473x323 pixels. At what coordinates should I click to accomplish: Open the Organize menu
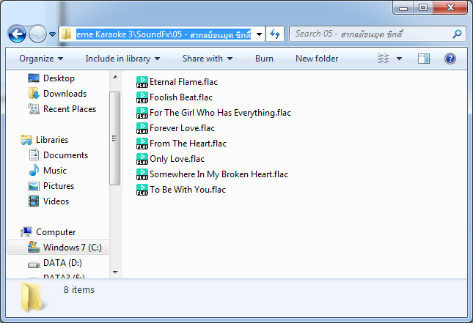[x=41, y=59]
